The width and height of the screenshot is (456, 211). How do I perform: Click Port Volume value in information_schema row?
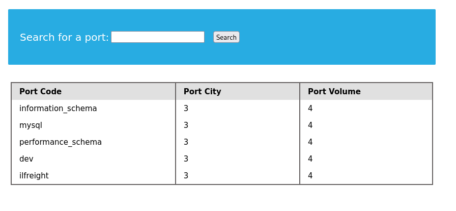coord(310,109)
